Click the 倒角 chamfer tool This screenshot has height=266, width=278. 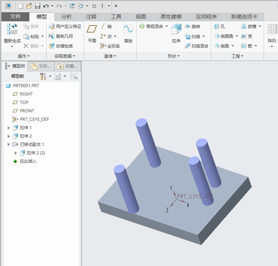[221, 46]
